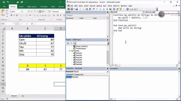181x101 pixels.
Task: Activate Format Painter in Excel ribbon
Action: coord(7,17)
